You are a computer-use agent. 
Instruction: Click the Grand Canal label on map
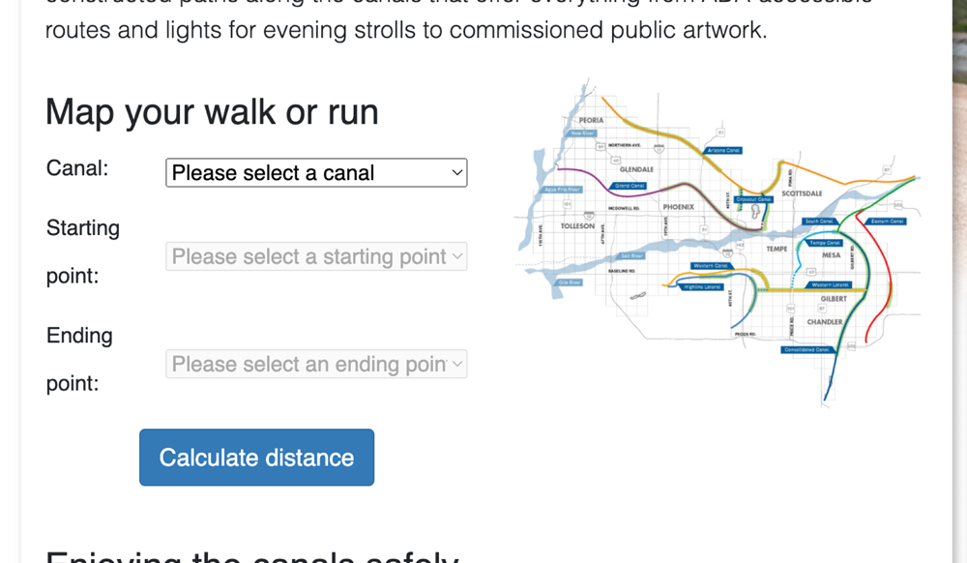630,185
